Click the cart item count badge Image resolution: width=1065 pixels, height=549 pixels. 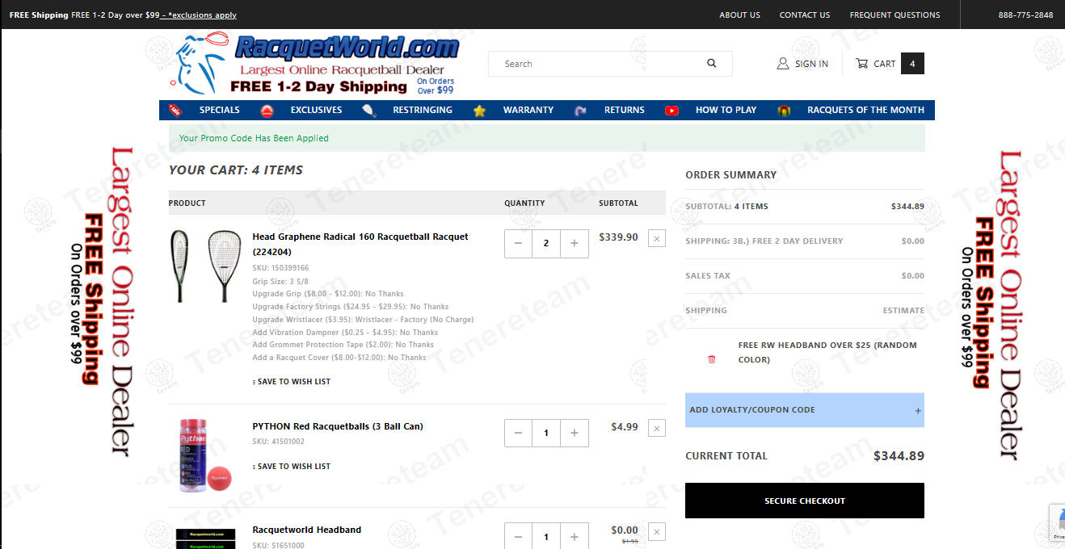tap(912, 63)
